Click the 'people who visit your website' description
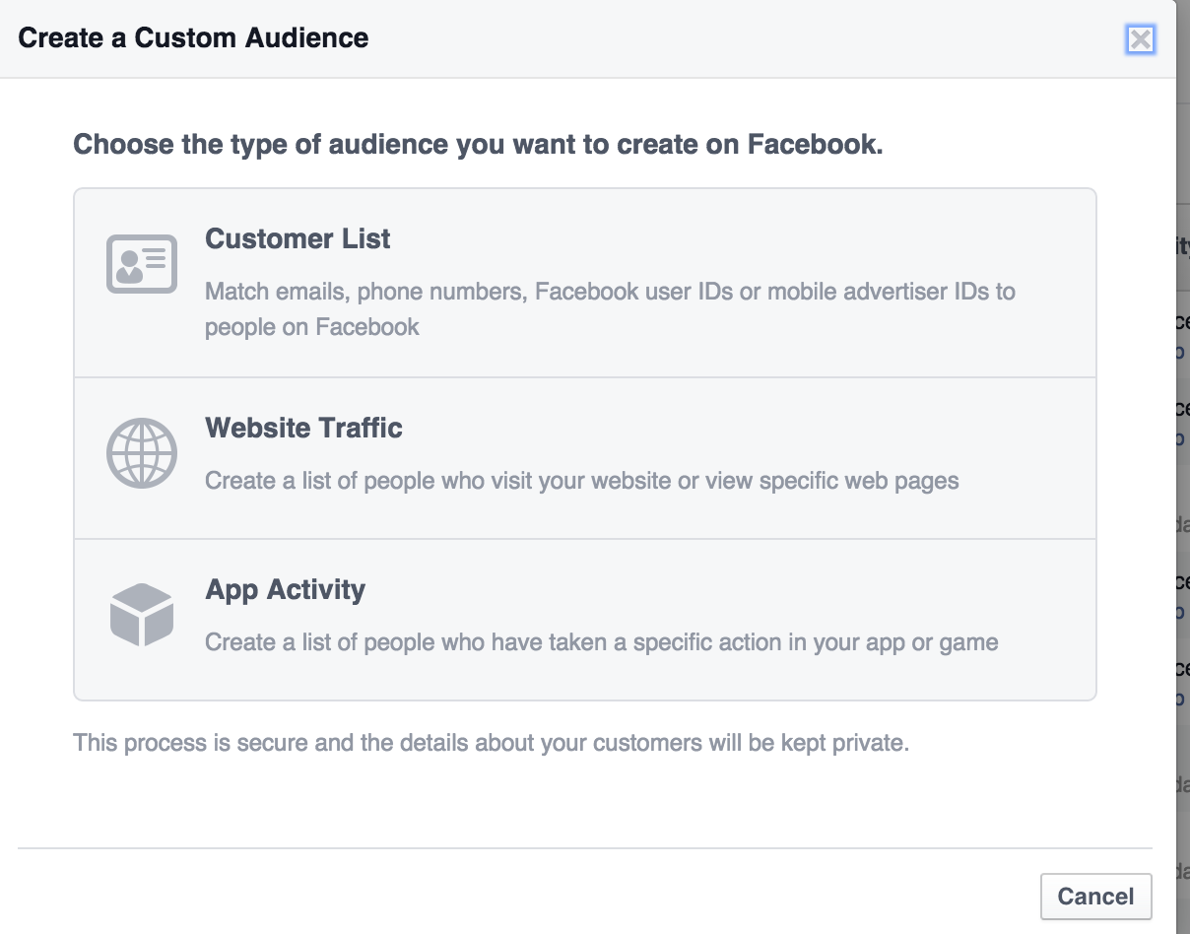Image resolution: width=1190 pixels, height=934 pixels. [x=581, y=481]
